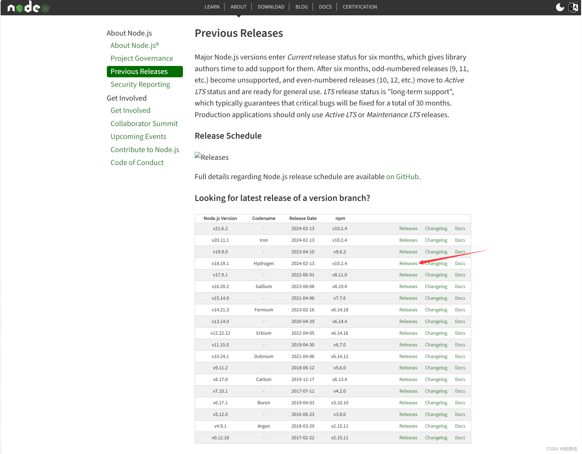Open Changelog for v7.10.1

click(x=436, y=391)
